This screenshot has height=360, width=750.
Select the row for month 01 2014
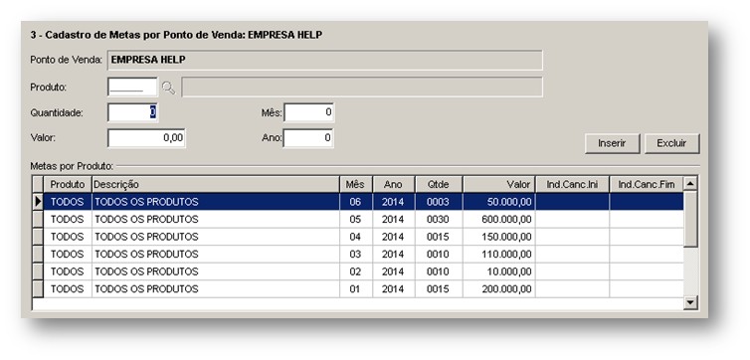click(363, 289)
